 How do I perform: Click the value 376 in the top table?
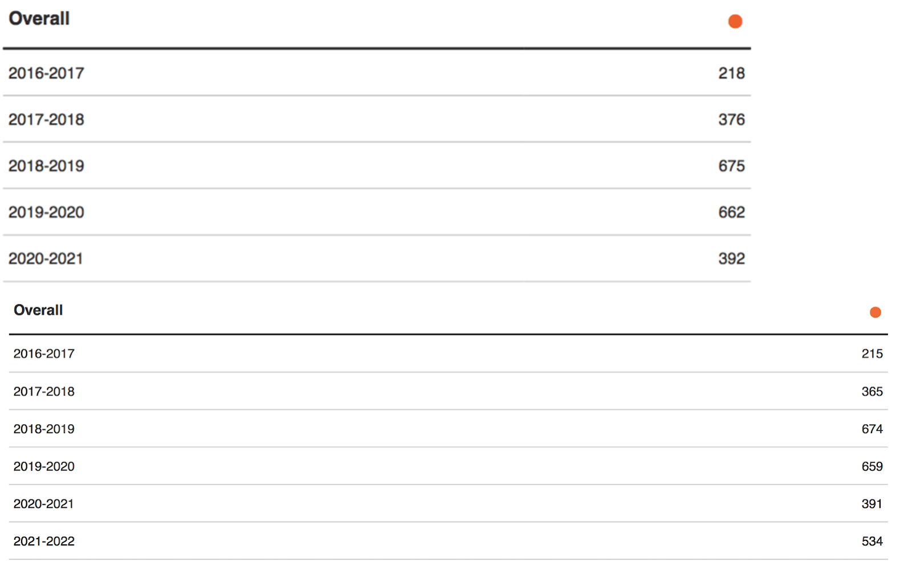click(731, 119)
